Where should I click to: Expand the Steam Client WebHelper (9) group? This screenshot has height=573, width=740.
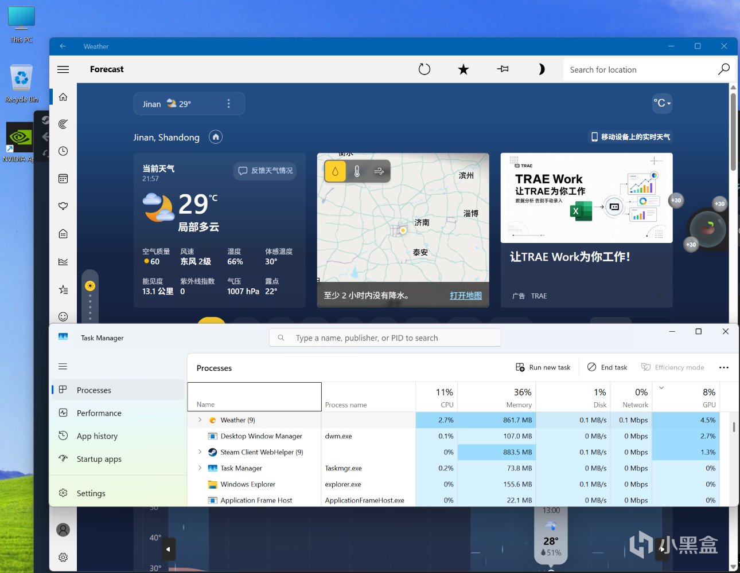point(200,452)
